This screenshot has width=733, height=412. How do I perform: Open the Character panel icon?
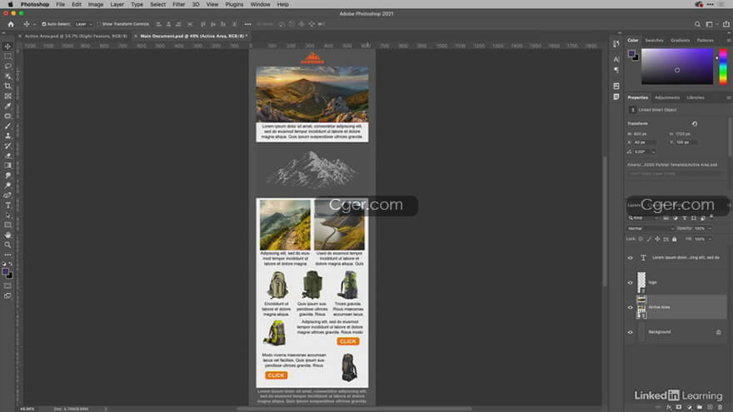(x=616, y=59)
